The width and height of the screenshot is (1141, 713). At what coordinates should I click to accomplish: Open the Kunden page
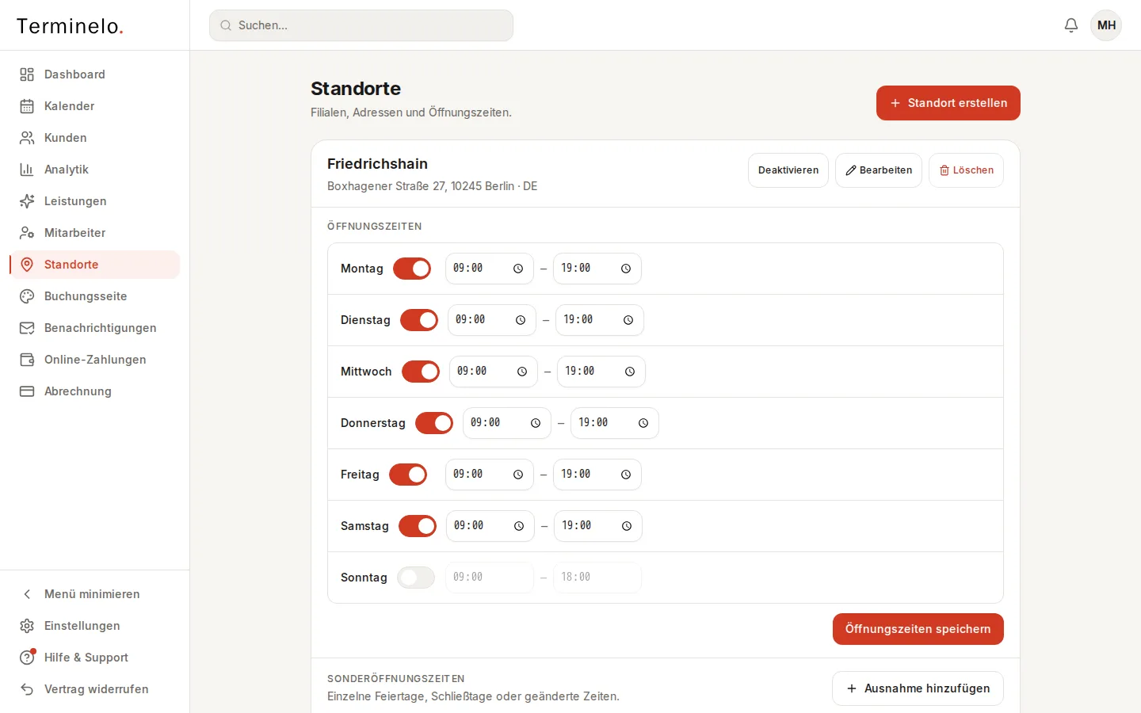[x=95, y=138]
